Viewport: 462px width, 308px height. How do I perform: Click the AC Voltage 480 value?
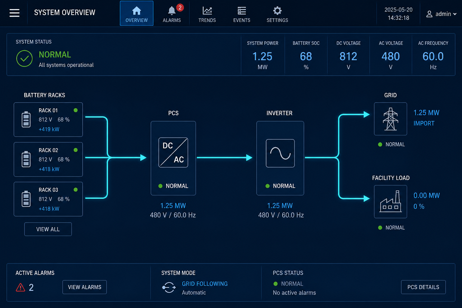391,57
